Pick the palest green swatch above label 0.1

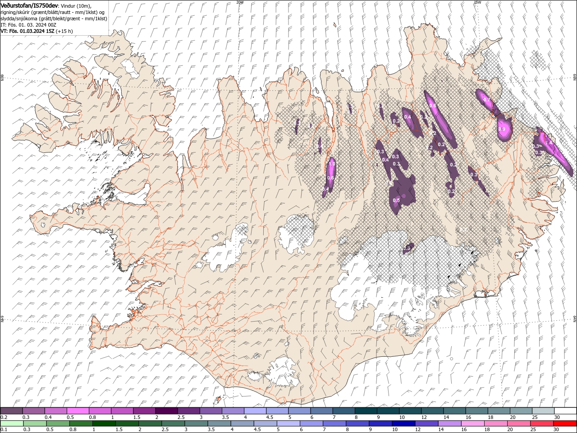(12, 424)
